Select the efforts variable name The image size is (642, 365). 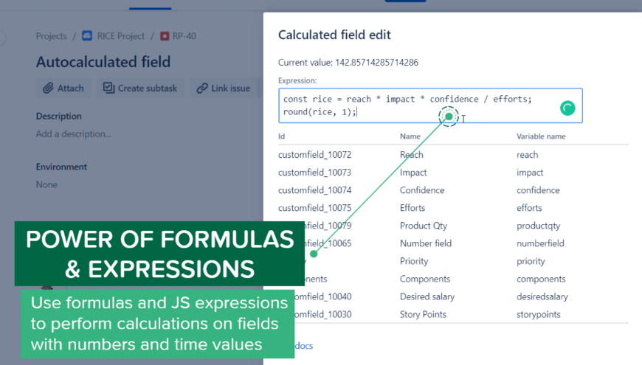pyautogui.click(x=529, y=208)
